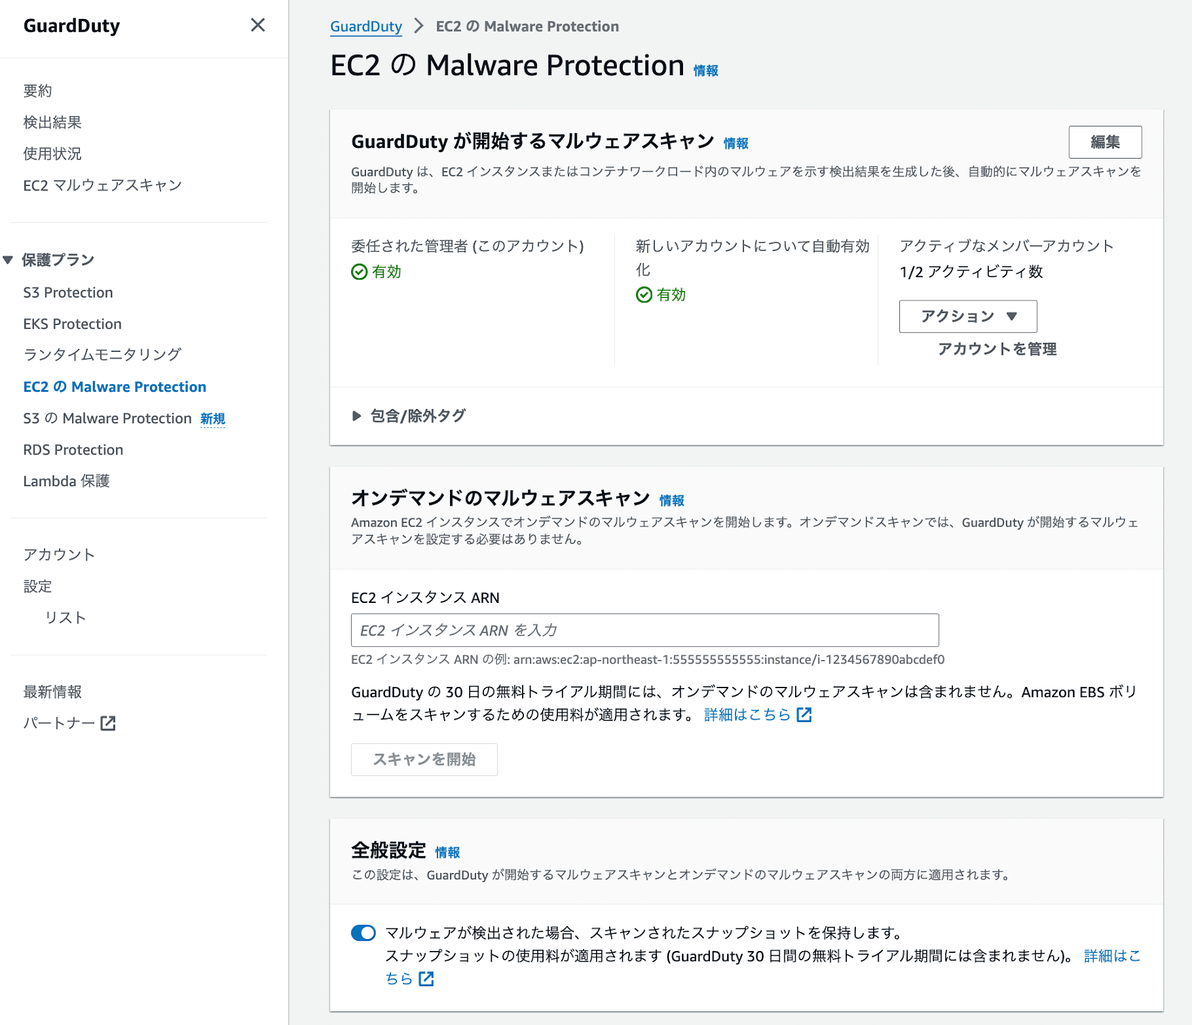Expand 包含/除外タグ section

(408, 416)
